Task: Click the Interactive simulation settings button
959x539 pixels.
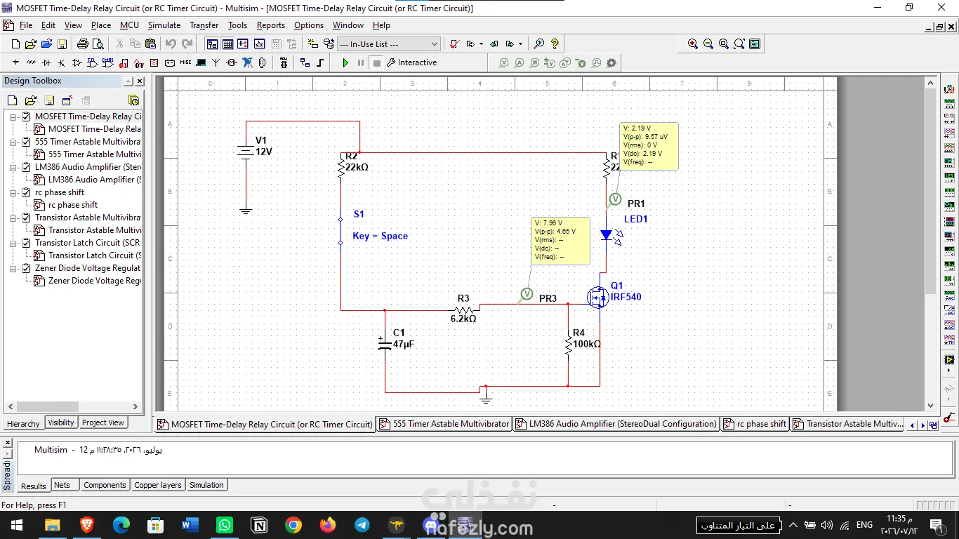Action: (411, 62)
